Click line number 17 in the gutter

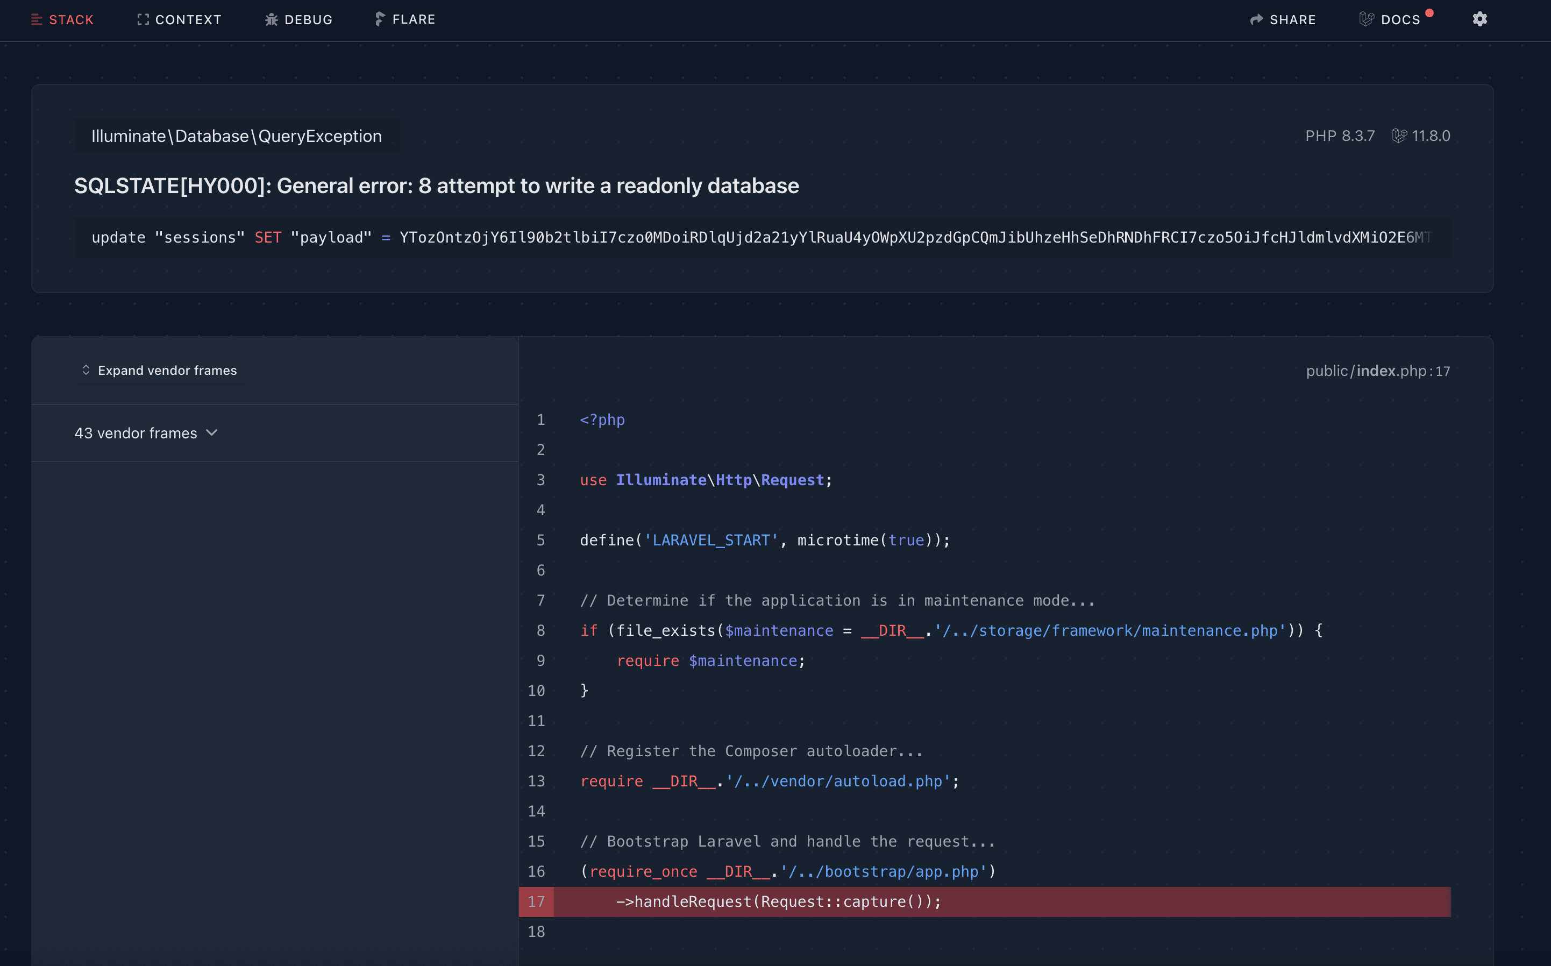537,902
